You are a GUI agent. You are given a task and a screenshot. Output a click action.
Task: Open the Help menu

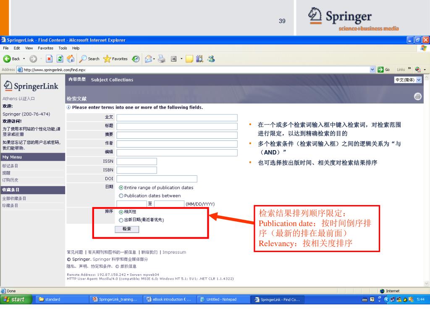(76, 48)
